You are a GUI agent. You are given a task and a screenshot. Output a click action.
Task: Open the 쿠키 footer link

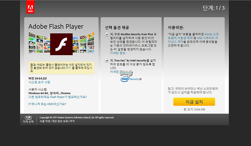pyautogui.click(x=72, y=121)
